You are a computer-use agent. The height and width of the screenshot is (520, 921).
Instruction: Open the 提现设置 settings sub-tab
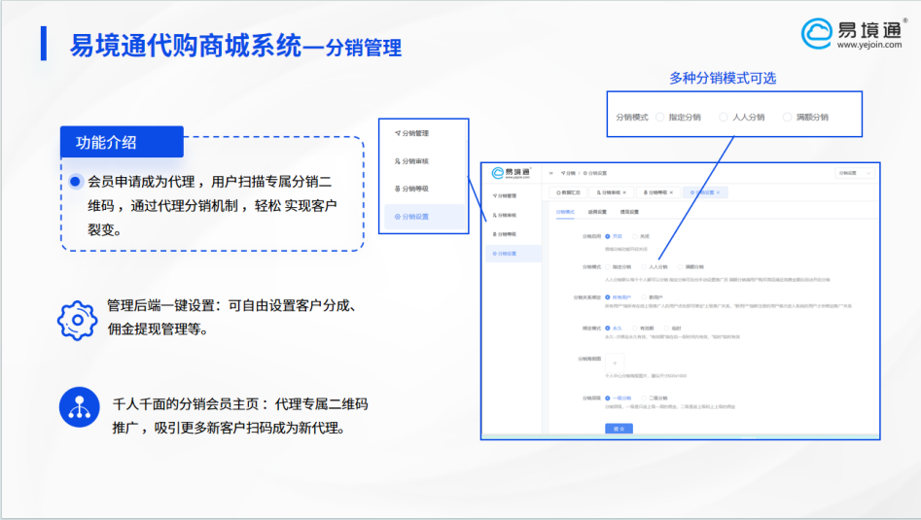point(629,212)
